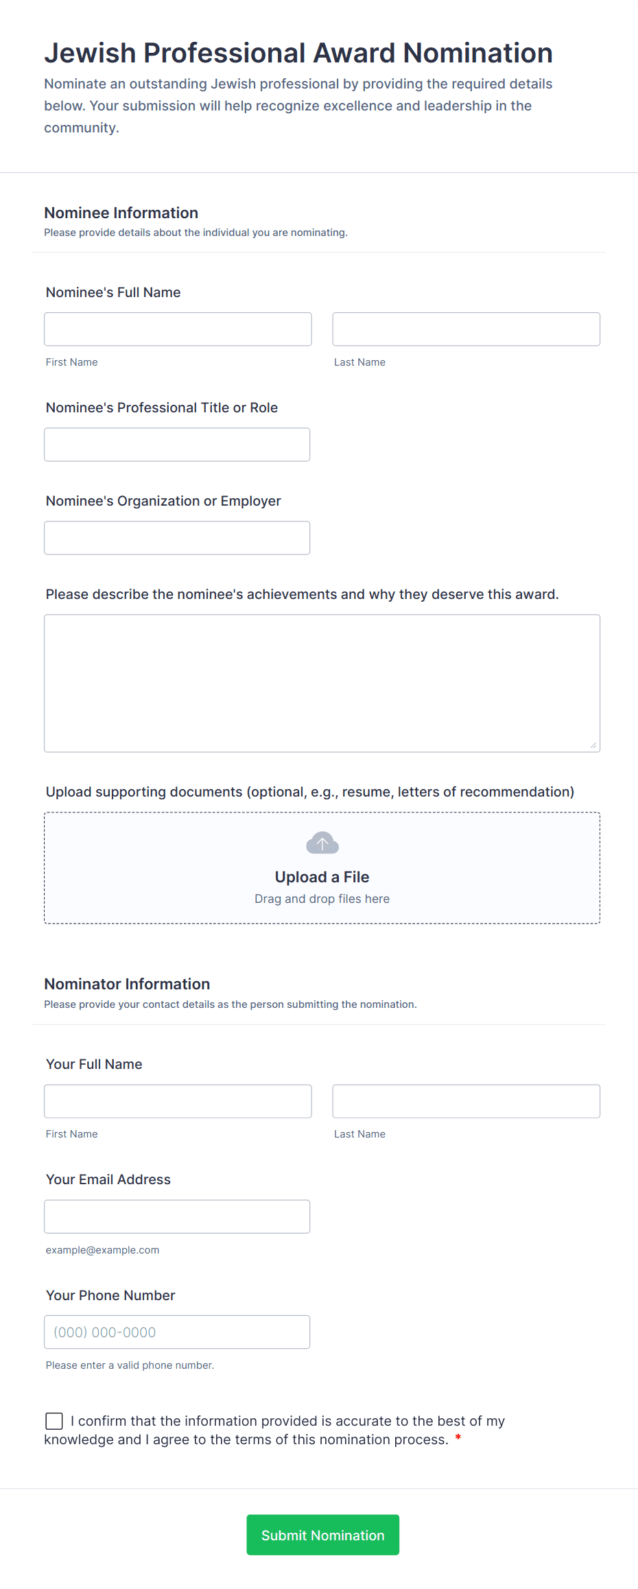
Task: Click your First Name field under Nominator Information
Action: (177, 1100)
